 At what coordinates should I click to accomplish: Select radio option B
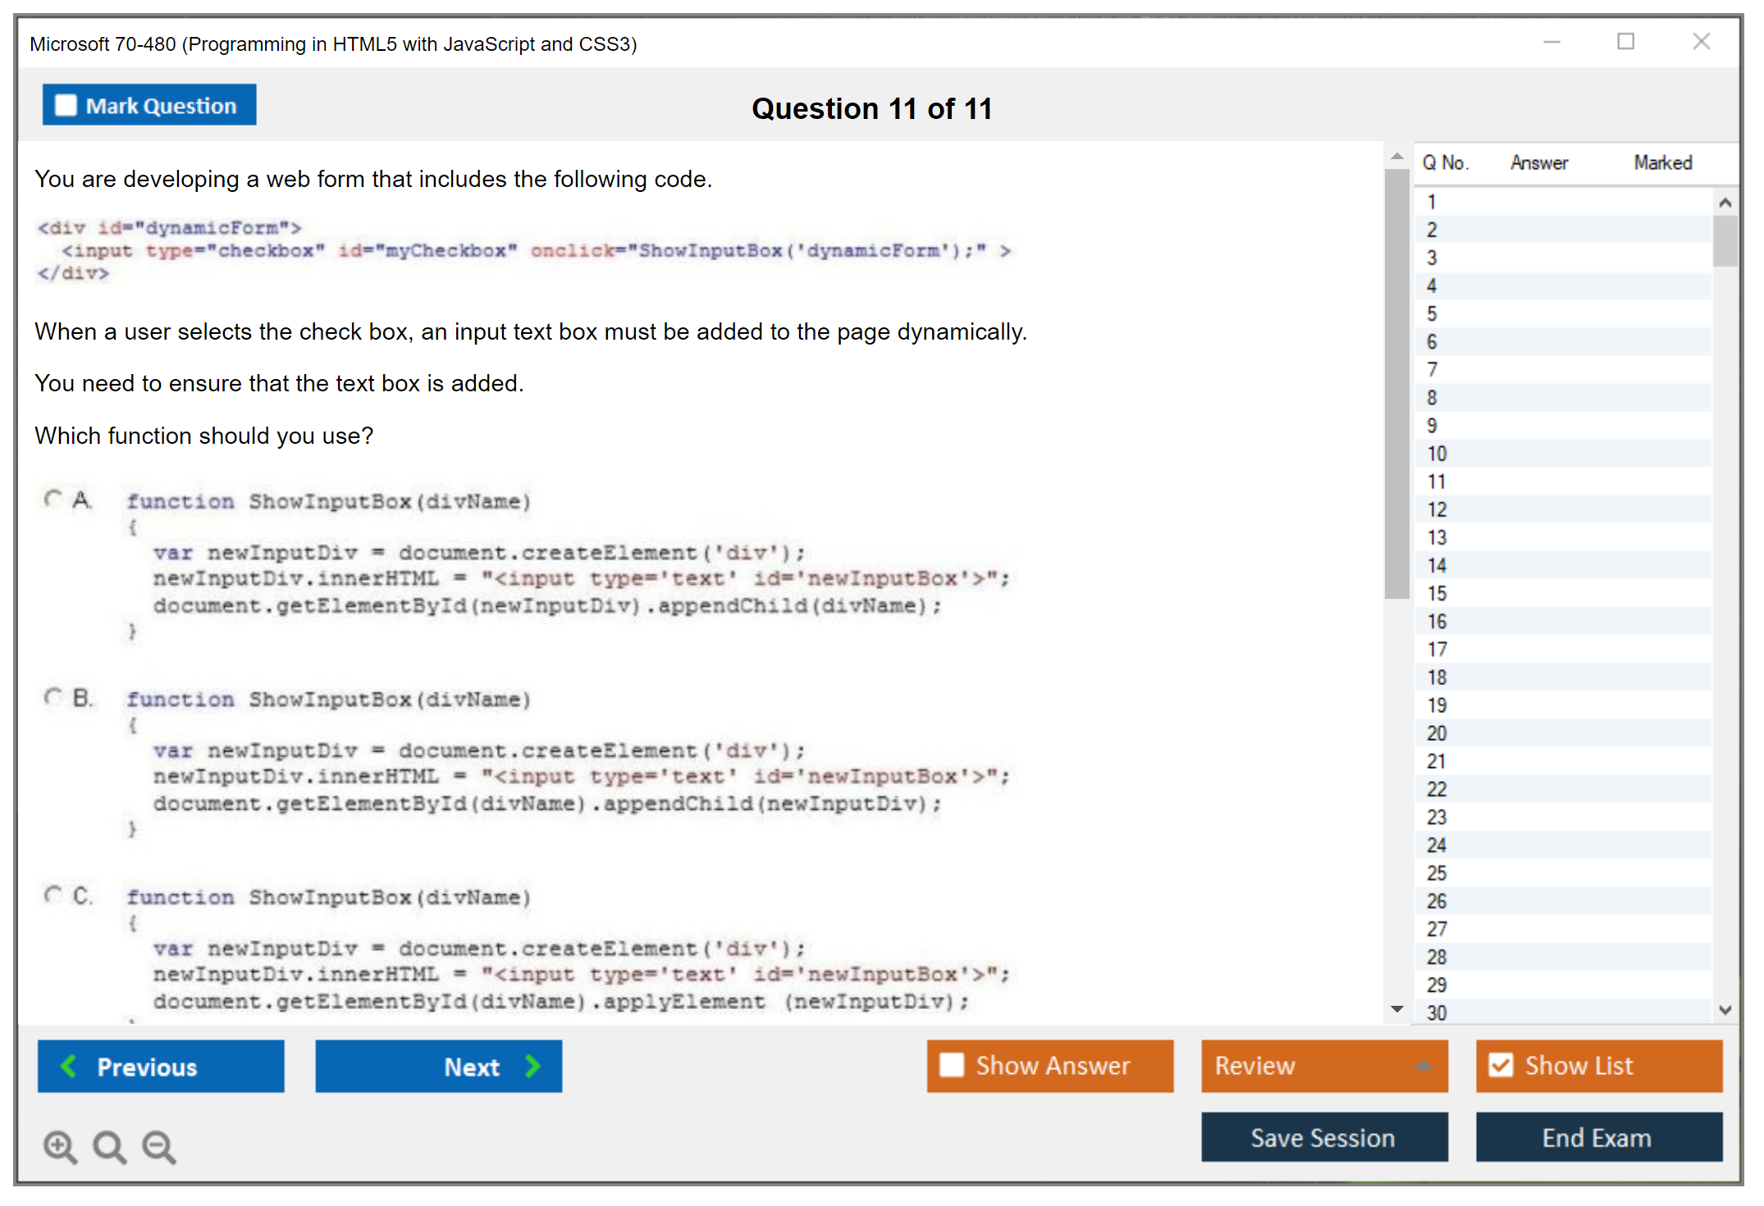click(x=53, y=697)
